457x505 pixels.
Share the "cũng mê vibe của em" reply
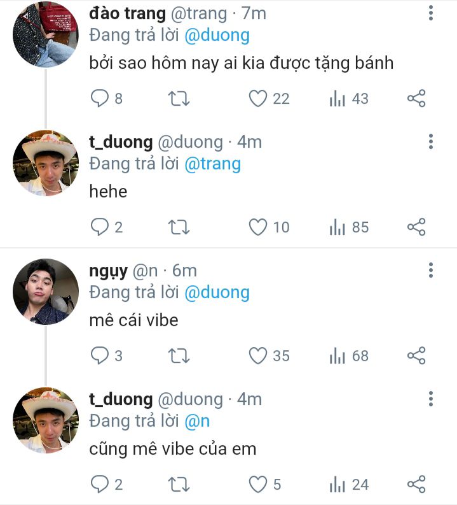(416, 485)
